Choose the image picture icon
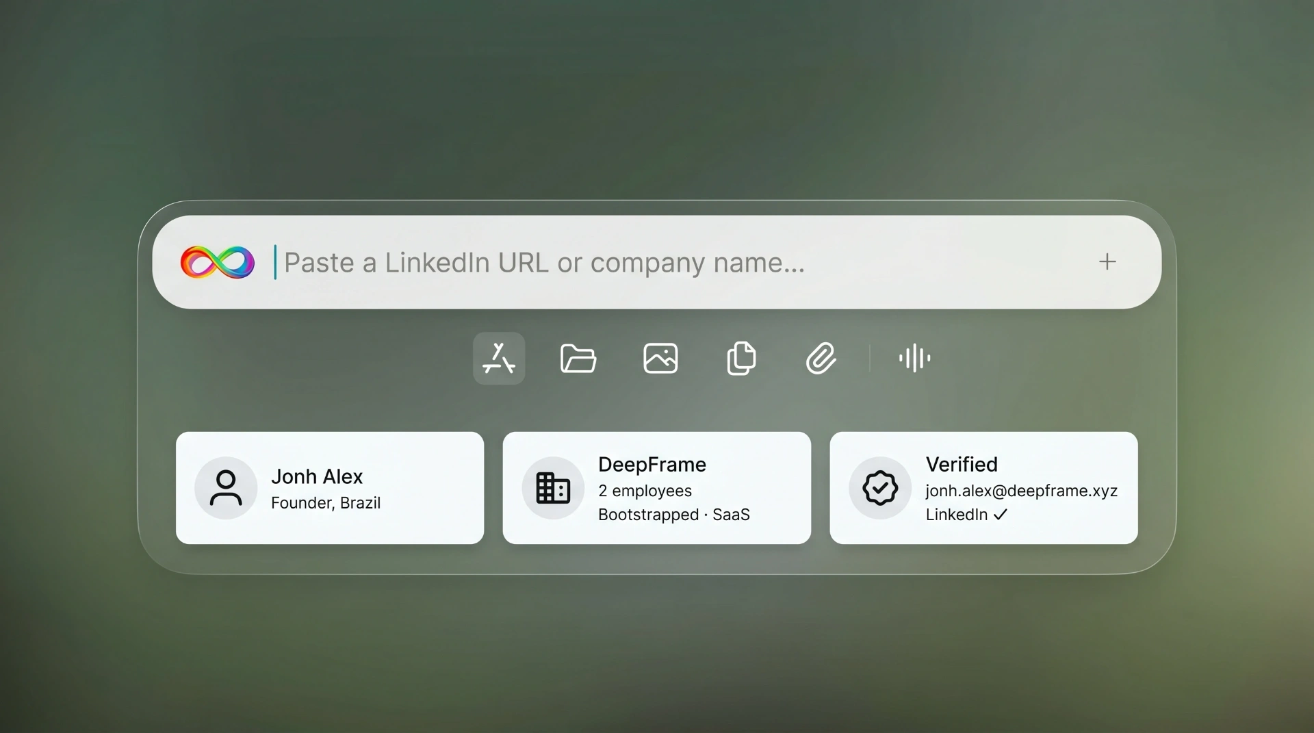 (660, 358)
